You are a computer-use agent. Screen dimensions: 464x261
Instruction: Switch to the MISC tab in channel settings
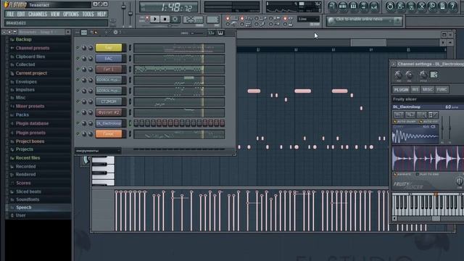(x=427, y=89)
